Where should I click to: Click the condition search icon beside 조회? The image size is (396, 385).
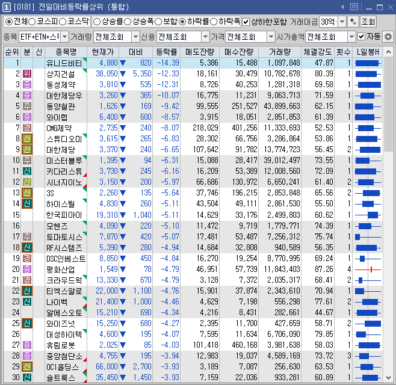[353, 22]
